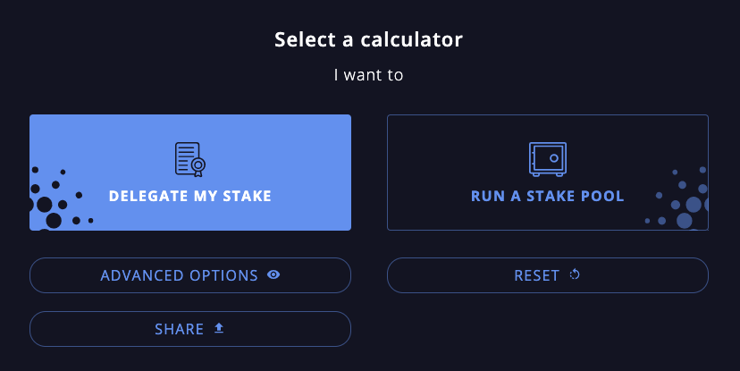Click the "DELEGATE MY STAKE" label text
Screen dimensions: 740x371
[190, 196]
